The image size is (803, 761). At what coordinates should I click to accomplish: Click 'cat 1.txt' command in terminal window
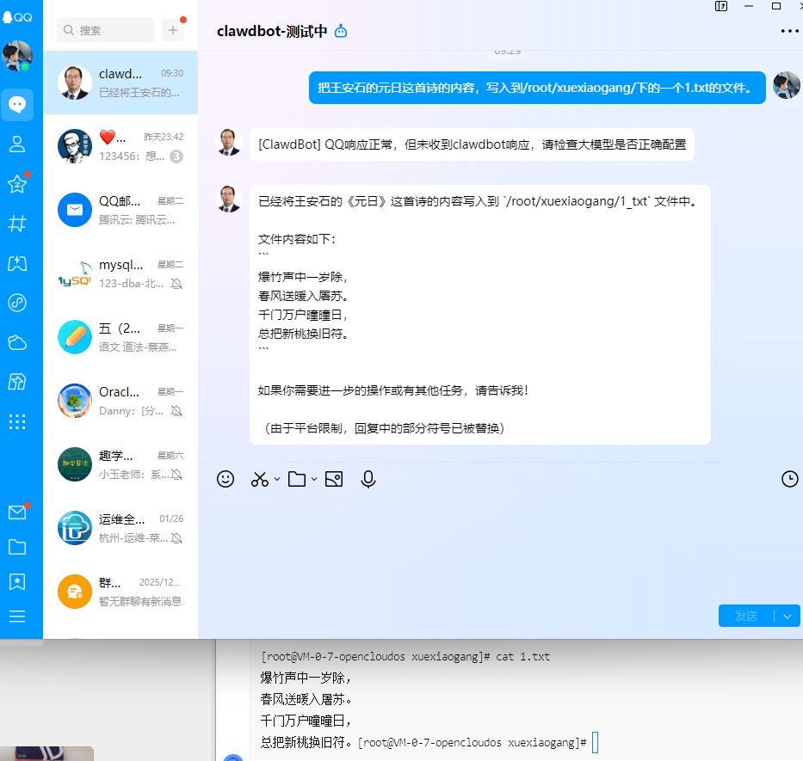523,657
